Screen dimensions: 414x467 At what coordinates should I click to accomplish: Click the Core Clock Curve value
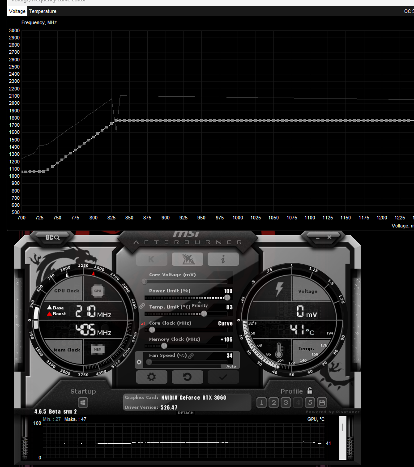click(225, 323)
